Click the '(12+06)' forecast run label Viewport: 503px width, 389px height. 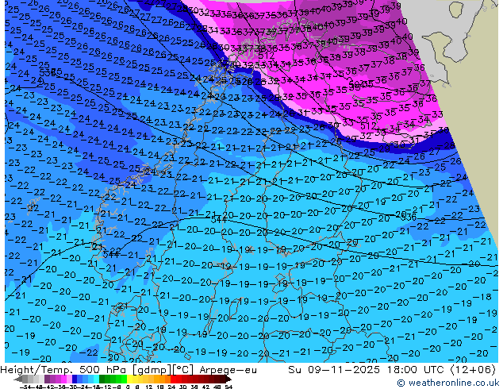[474, 370]
